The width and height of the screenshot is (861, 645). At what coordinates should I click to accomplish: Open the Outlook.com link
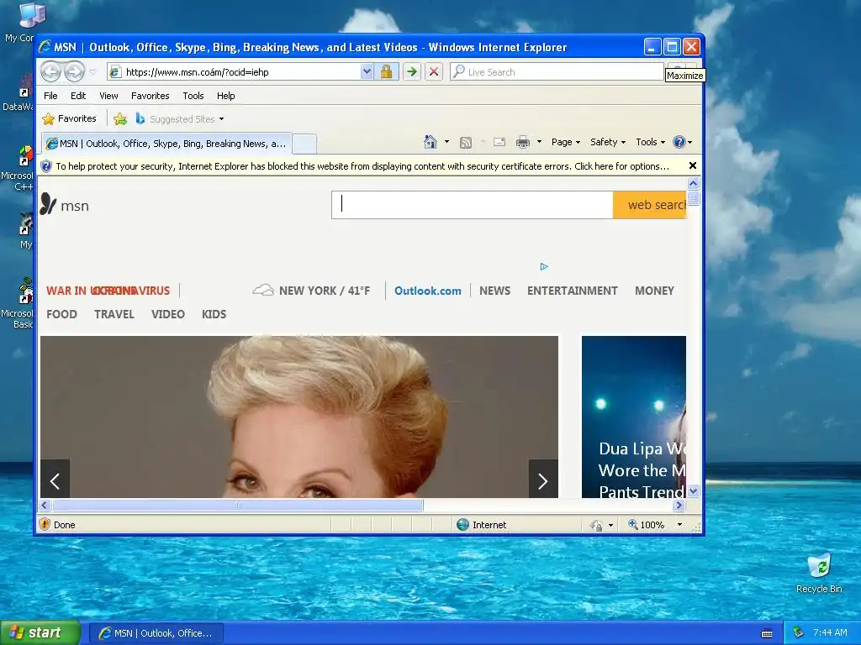point(428,291)
